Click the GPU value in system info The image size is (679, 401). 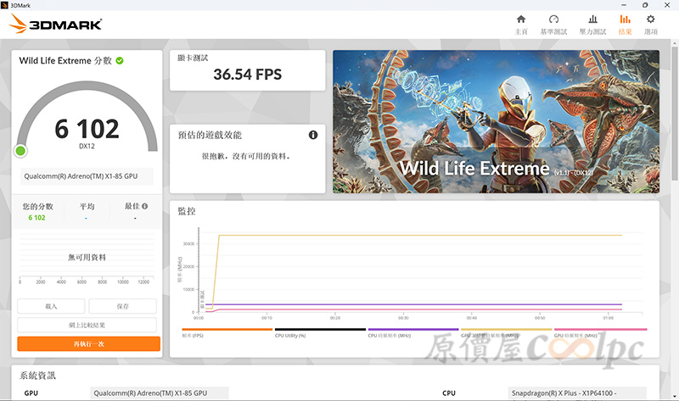coord(160,393)
